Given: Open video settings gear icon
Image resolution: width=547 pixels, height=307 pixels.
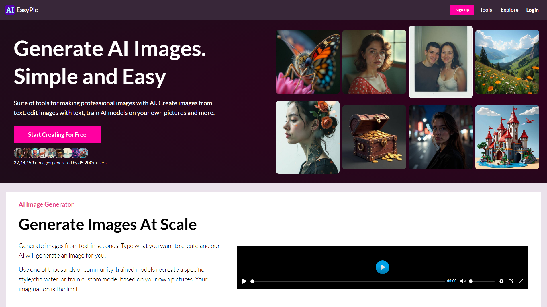Looking at the screenshot, I should (501, 281).
